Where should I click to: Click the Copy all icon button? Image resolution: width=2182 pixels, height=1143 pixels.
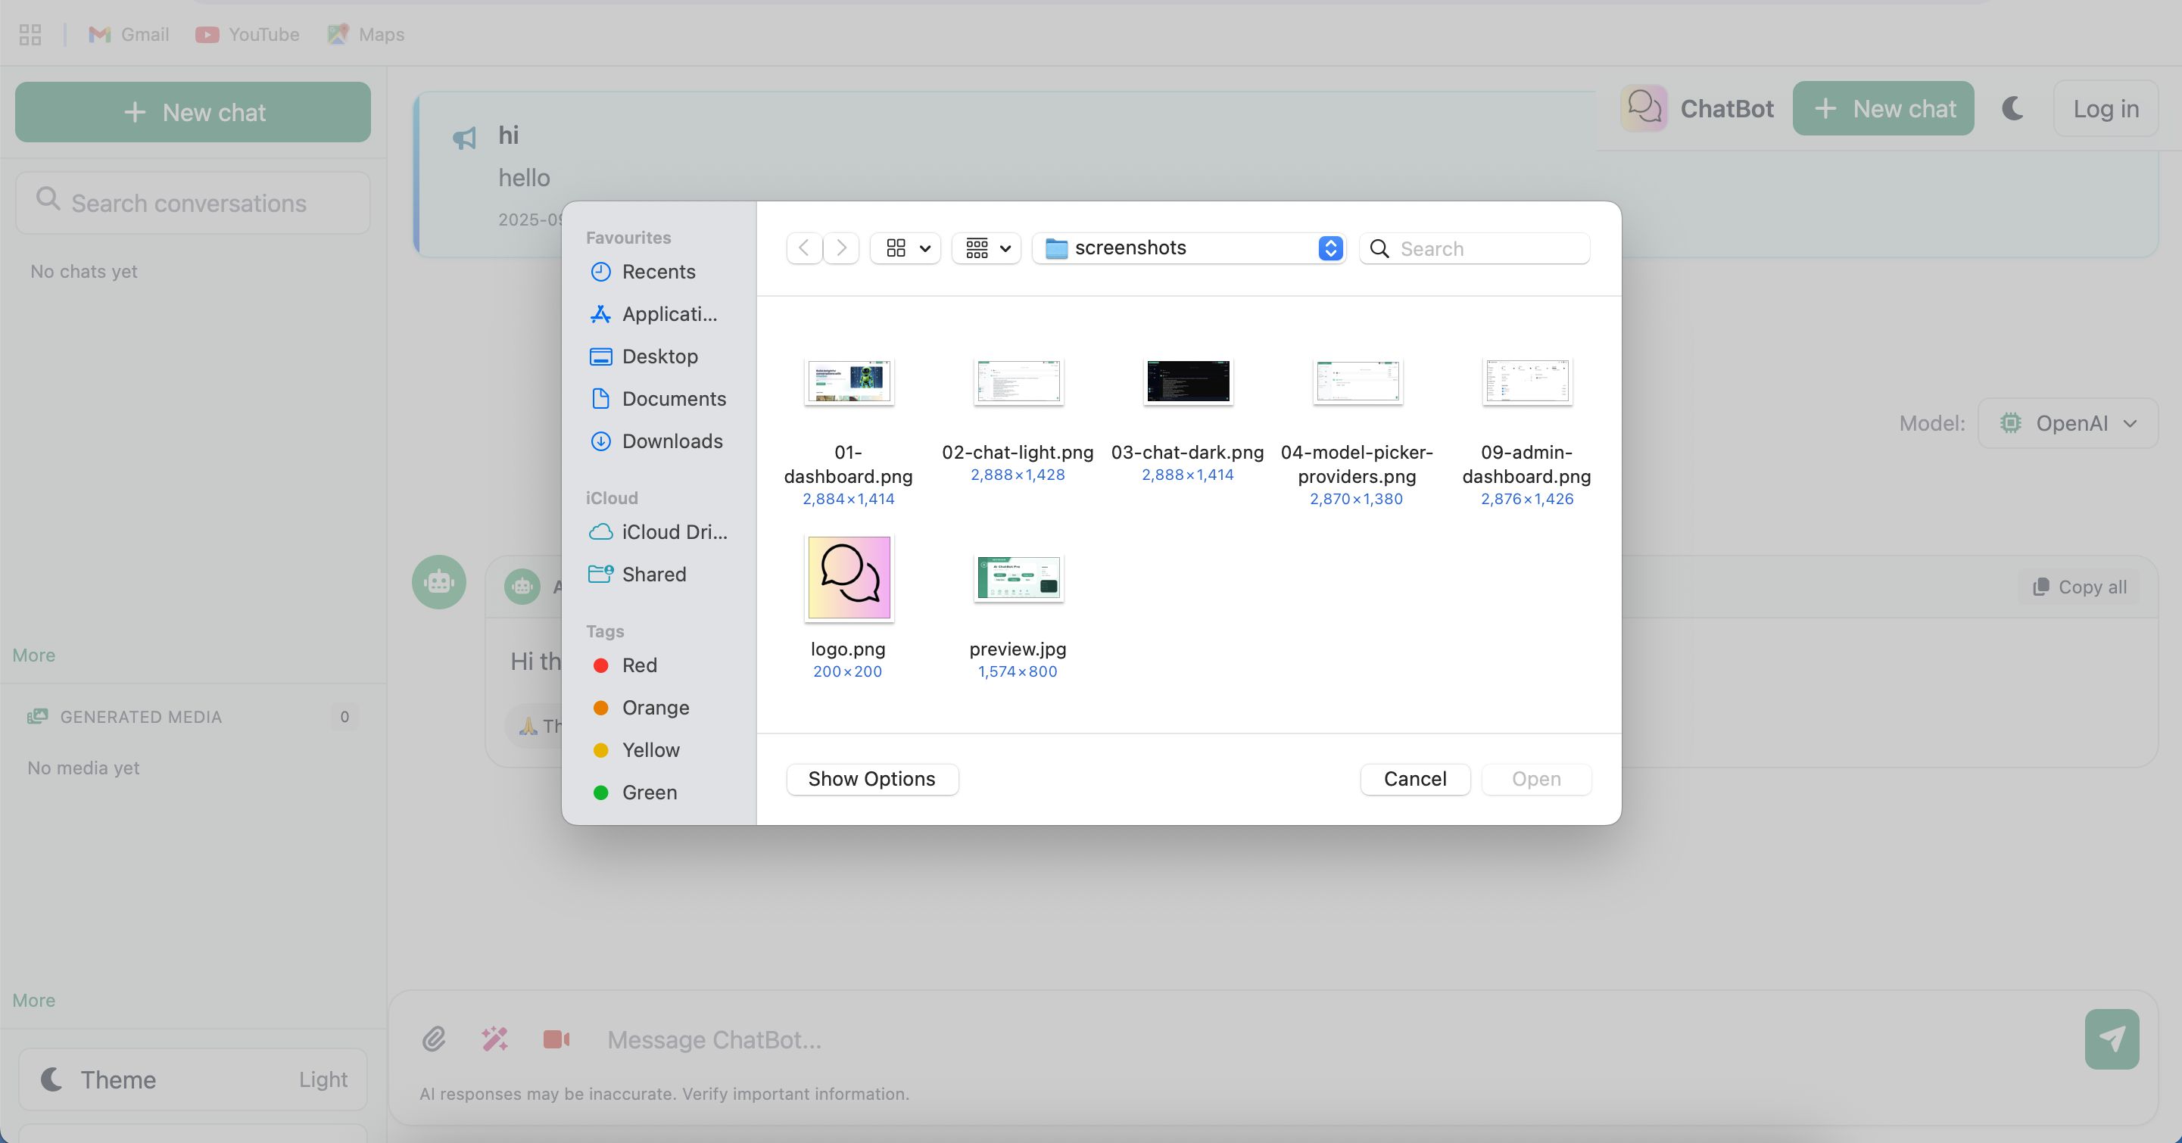tap(2080, 587)
